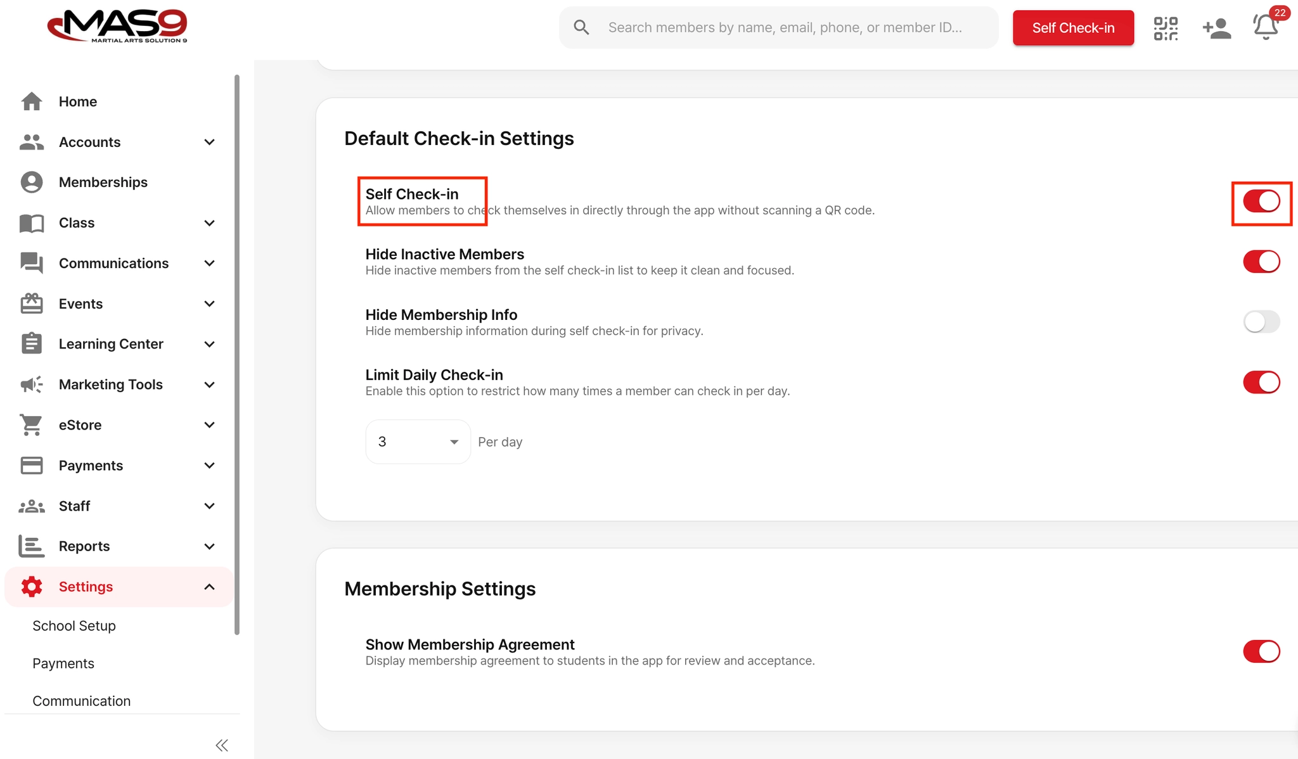Image resolution: width=1298 pixels, height=759 pixels.
Task: Click the Marketing Tools megaphone icon
Action: 32,385
